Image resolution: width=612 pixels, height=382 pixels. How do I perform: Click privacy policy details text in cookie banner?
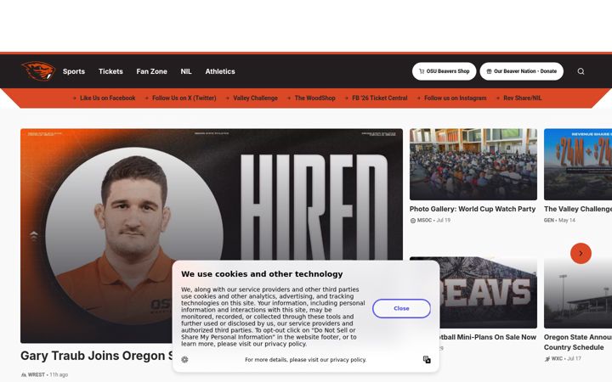point(306,360)
